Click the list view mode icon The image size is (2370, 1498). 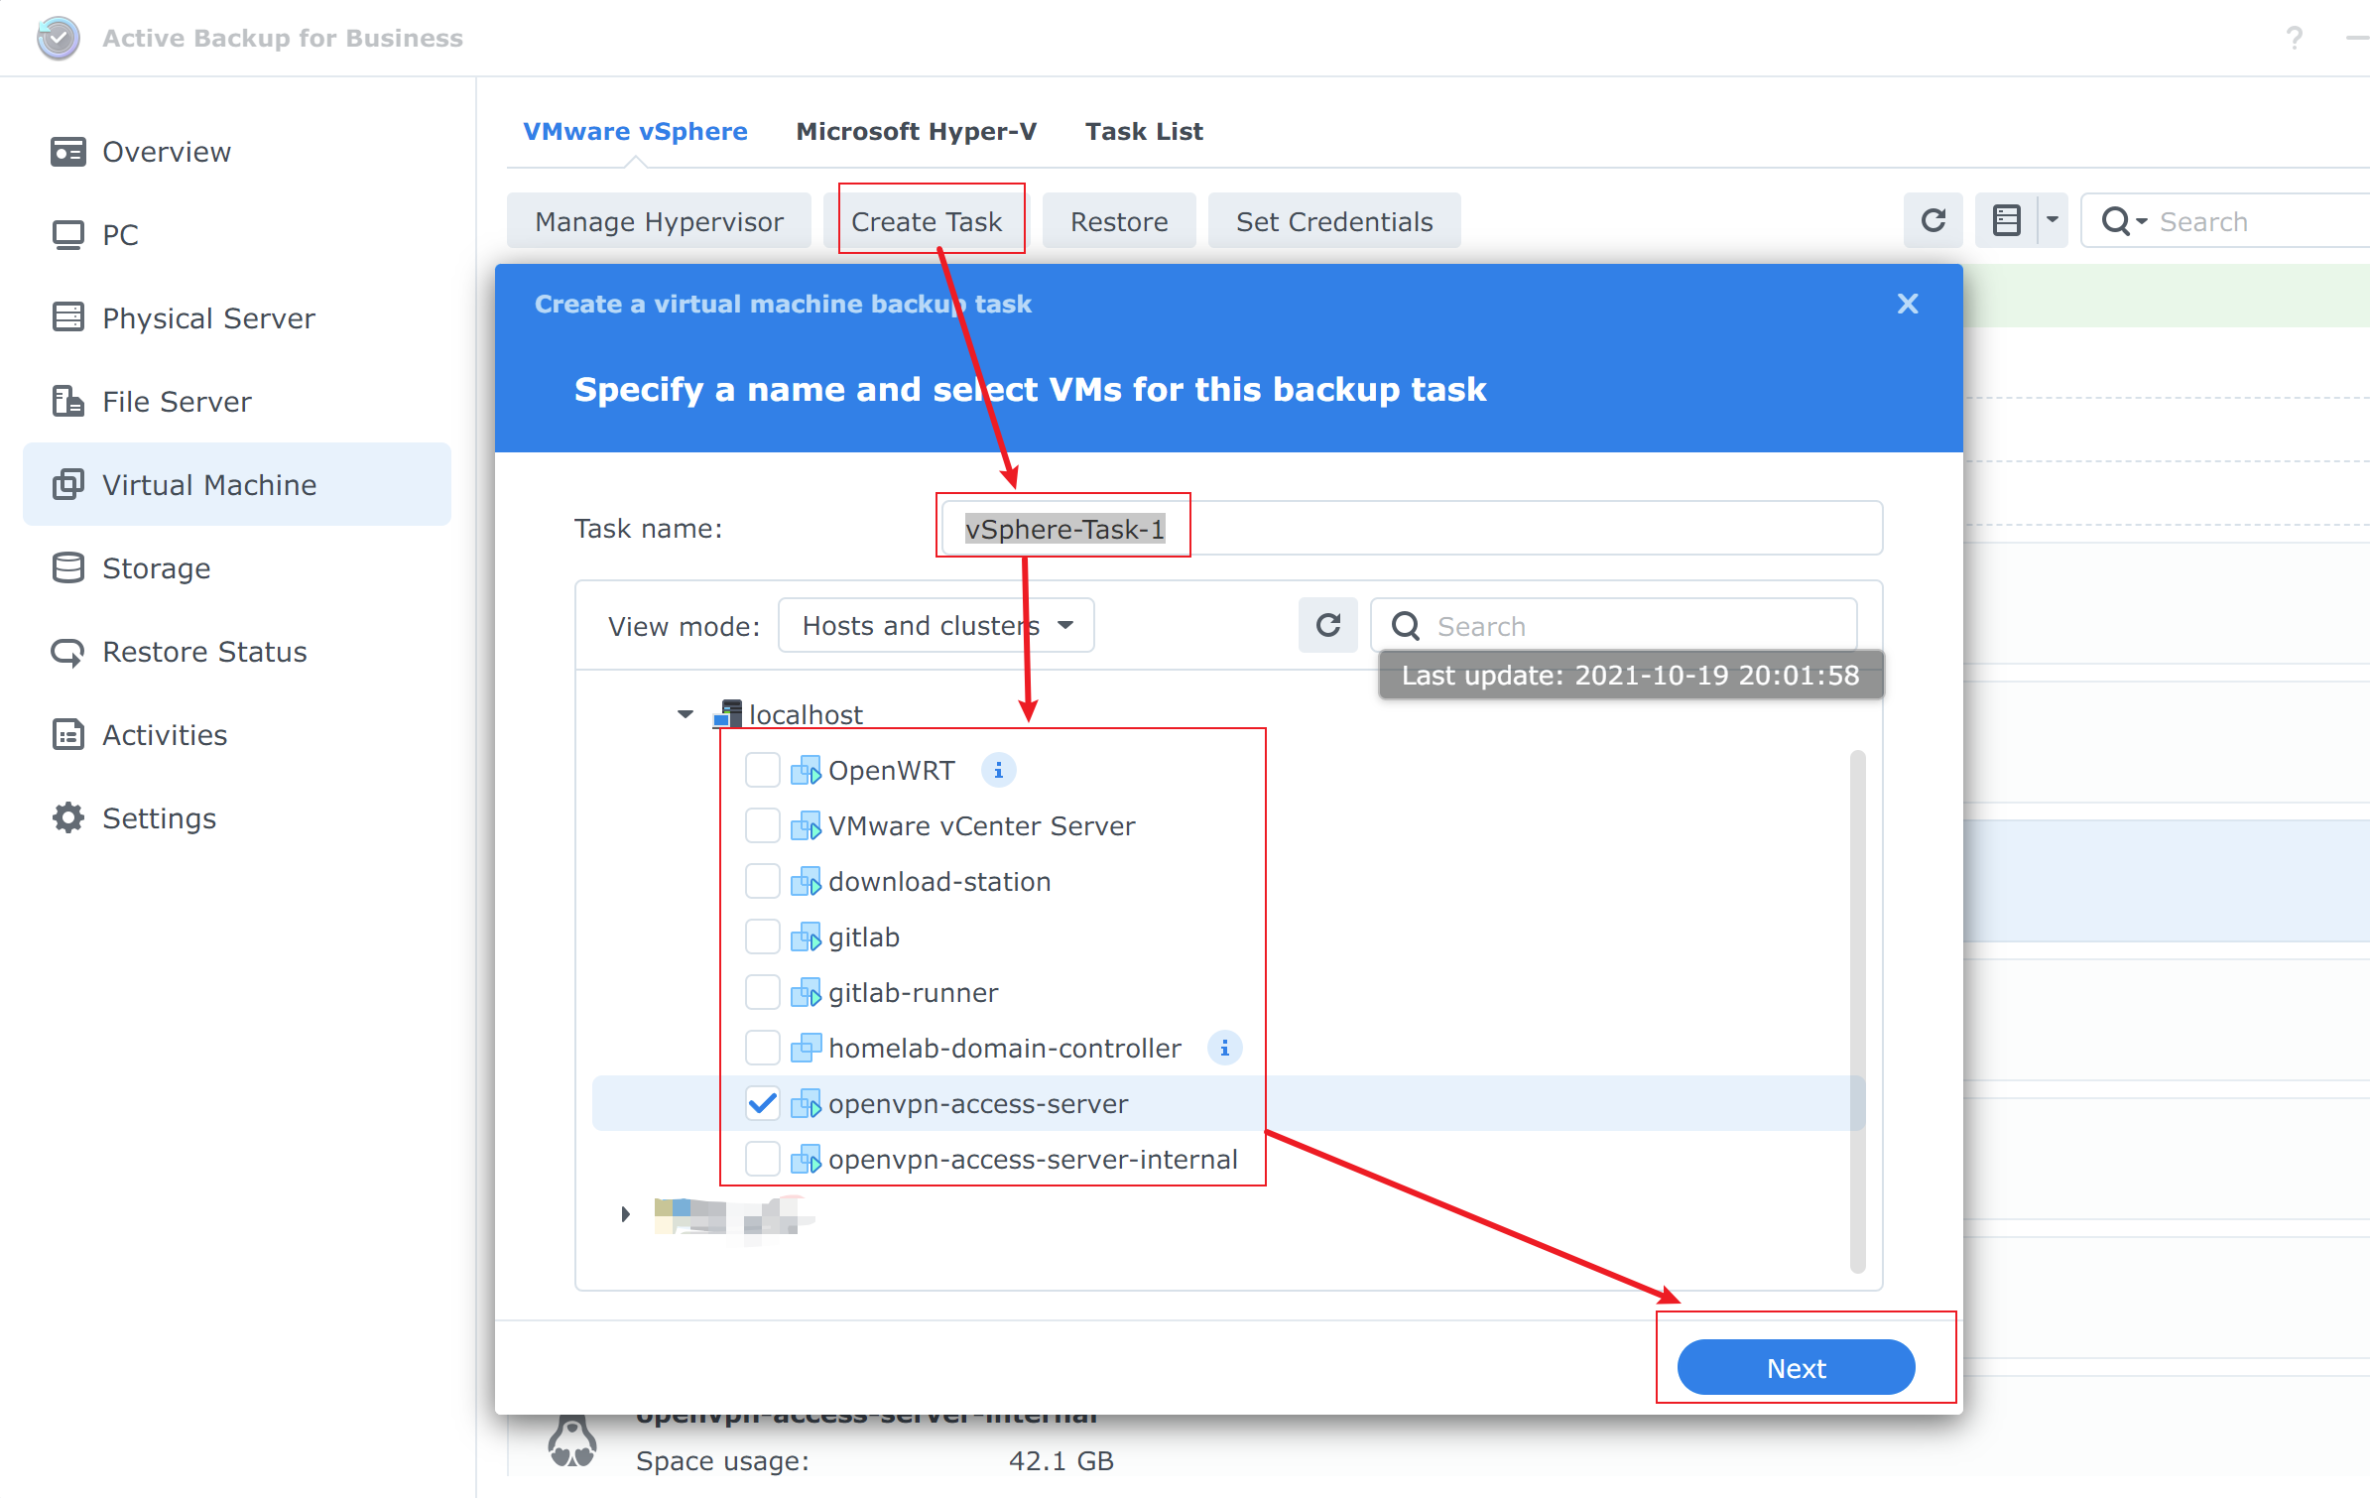[2006, 220]
